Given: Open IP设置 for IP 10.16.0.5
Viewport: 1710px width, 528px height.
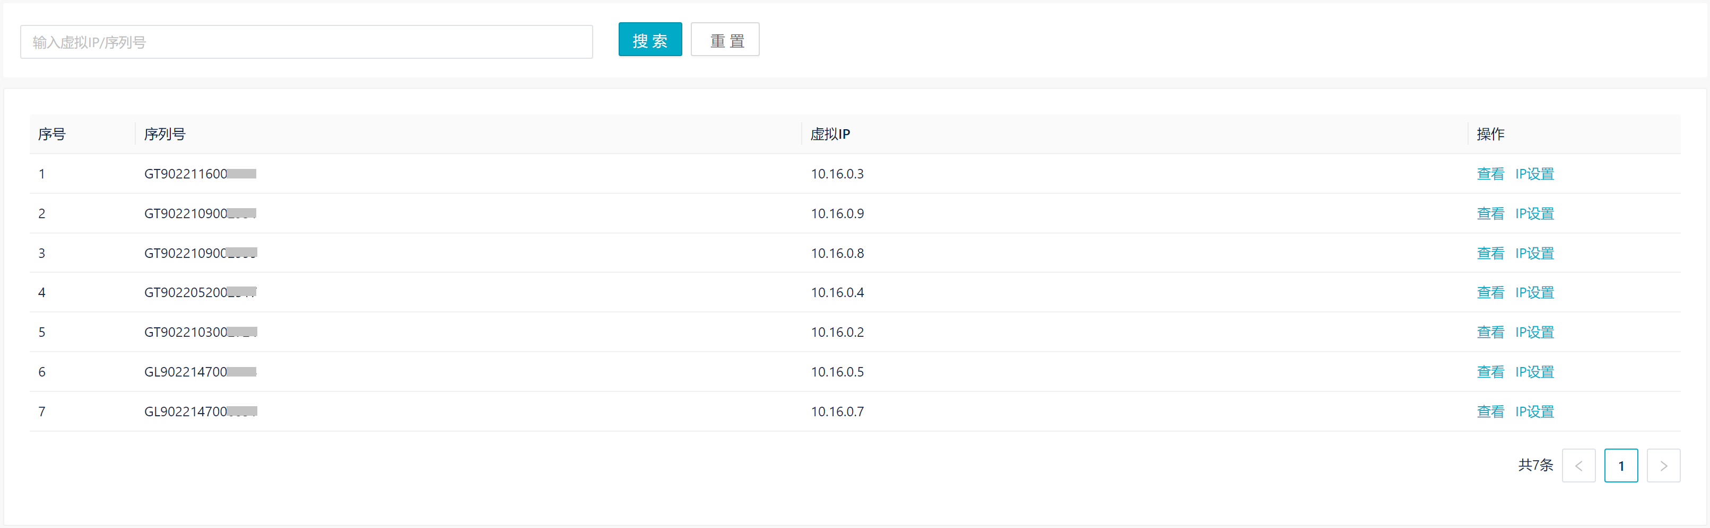Looking at the screenshot, I should 1534,372.
